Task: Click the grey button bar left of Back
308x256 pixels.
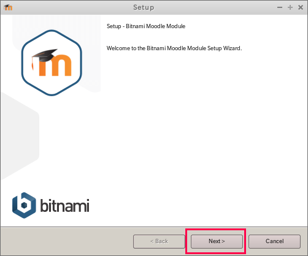Action: (66, 241)
